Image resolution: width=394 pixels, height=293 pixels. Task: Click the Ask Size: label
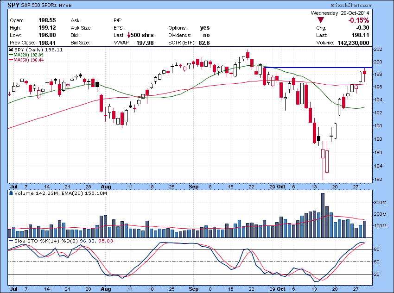(81, 28)
